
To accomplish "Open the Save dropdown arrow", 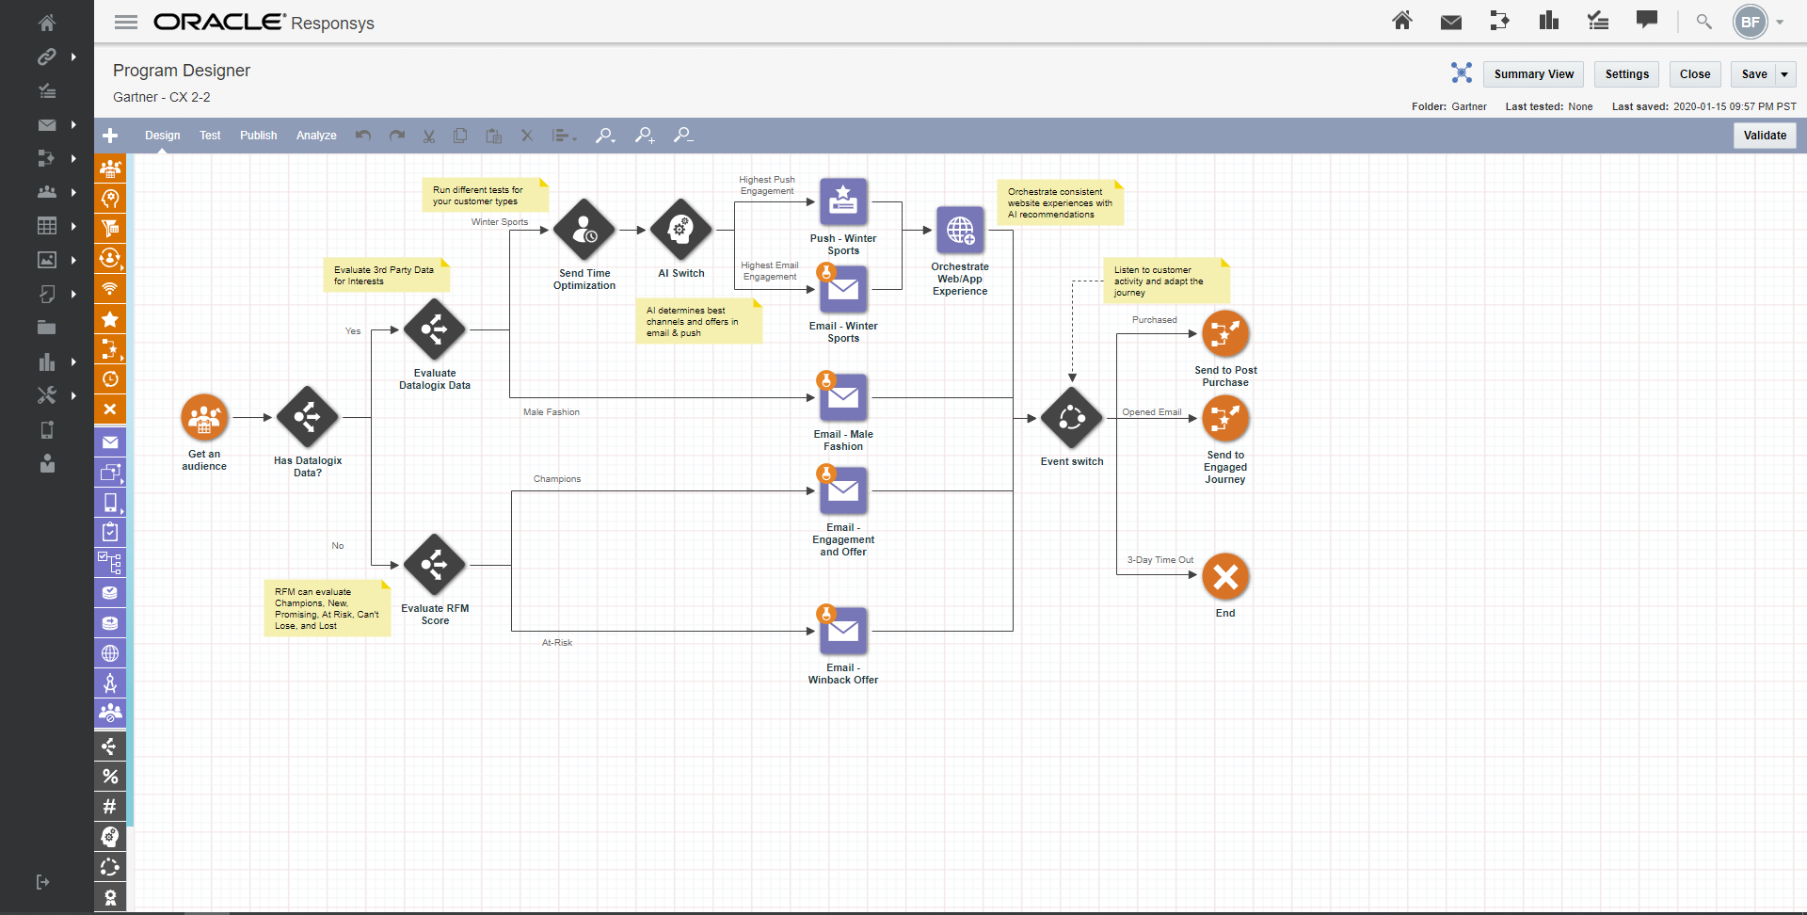I will coord(1784,74).
